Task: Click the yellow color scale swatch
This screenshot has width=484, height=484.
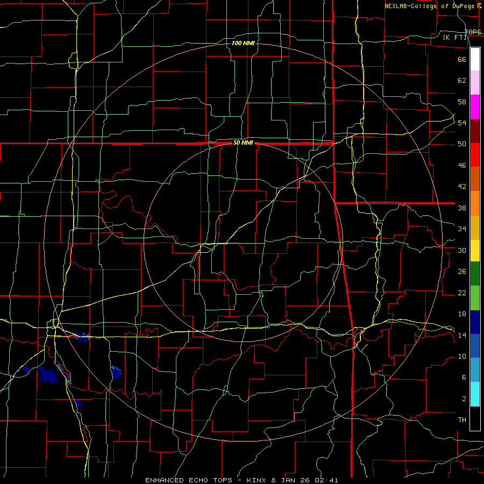Action: pos(475,251)
